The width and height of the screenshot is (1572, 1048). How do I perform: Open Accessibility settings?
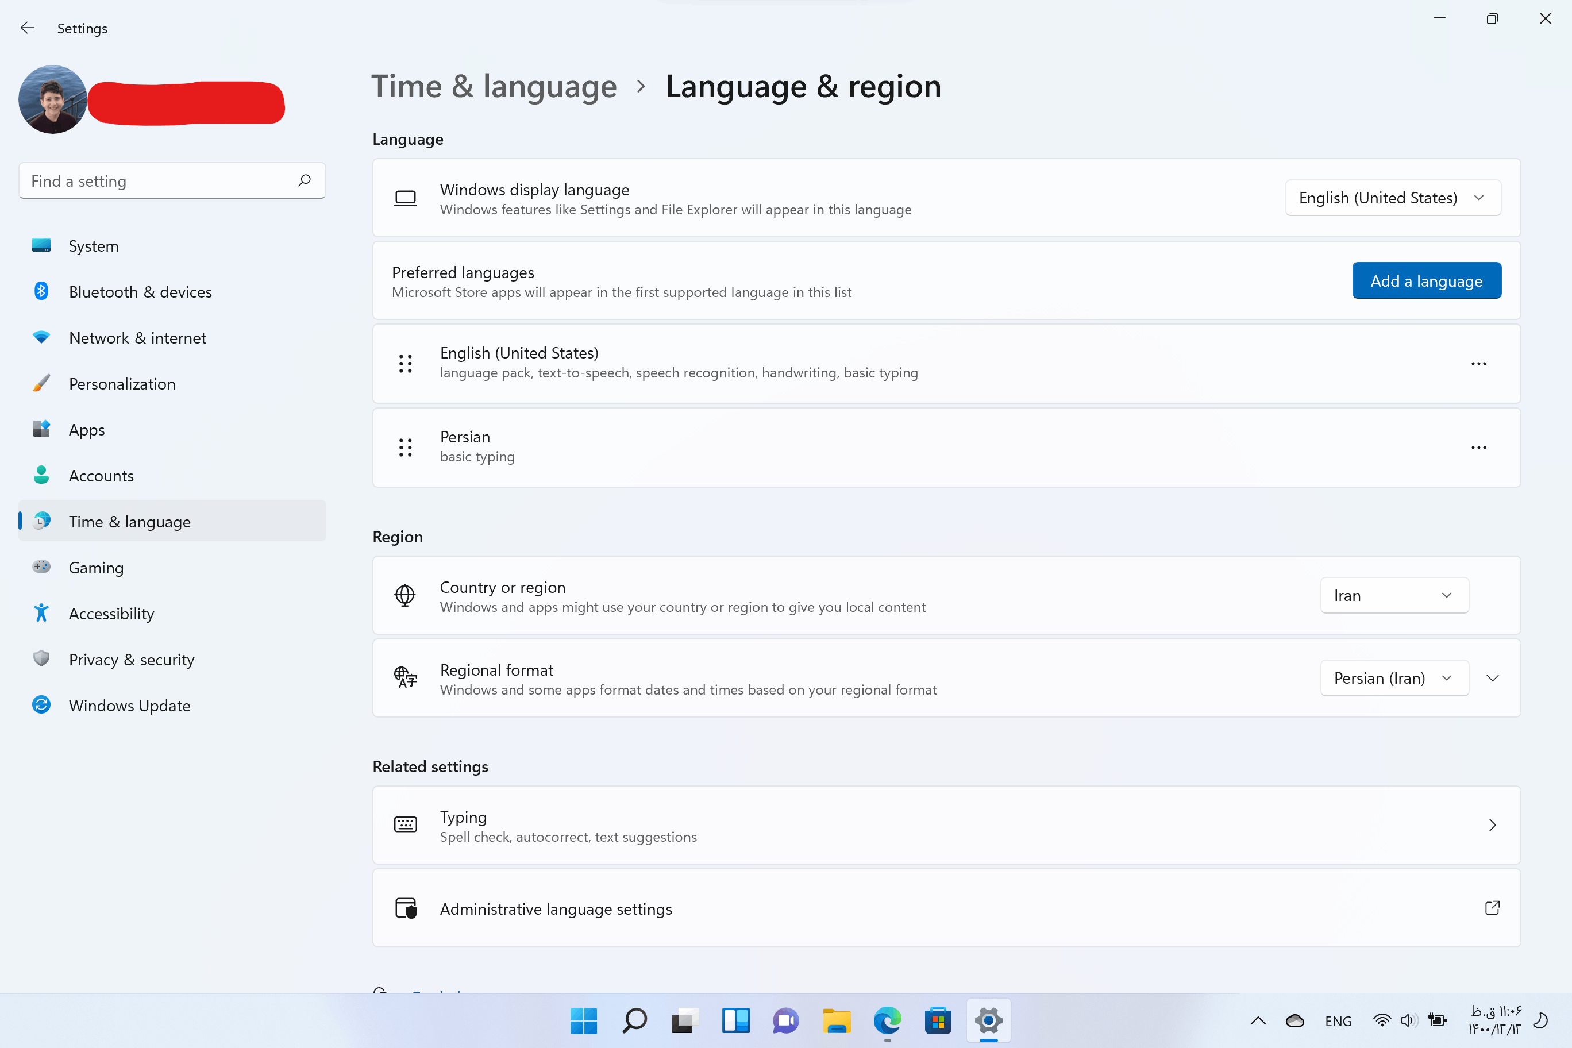(172, 613)
